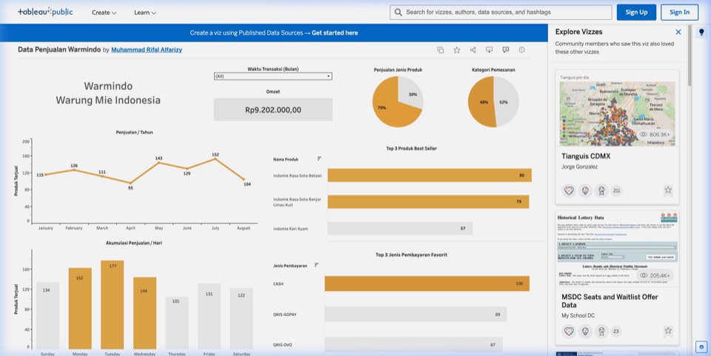Screen dimensions: 711x356
Task: Click the 211 reaction count on Tianguis CDMX
Action: (617, 191)
